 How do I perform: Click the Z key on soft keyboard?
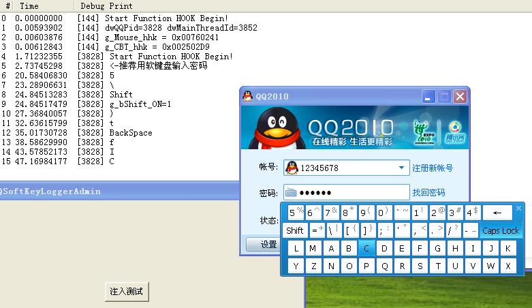(x=313, y=266)
